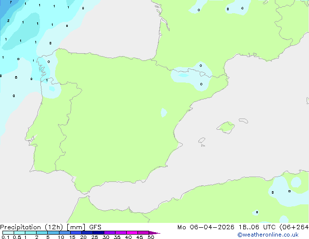Click the '0.1' legend scale label
The height and width of the screenshot is (239, 309).
5,237
